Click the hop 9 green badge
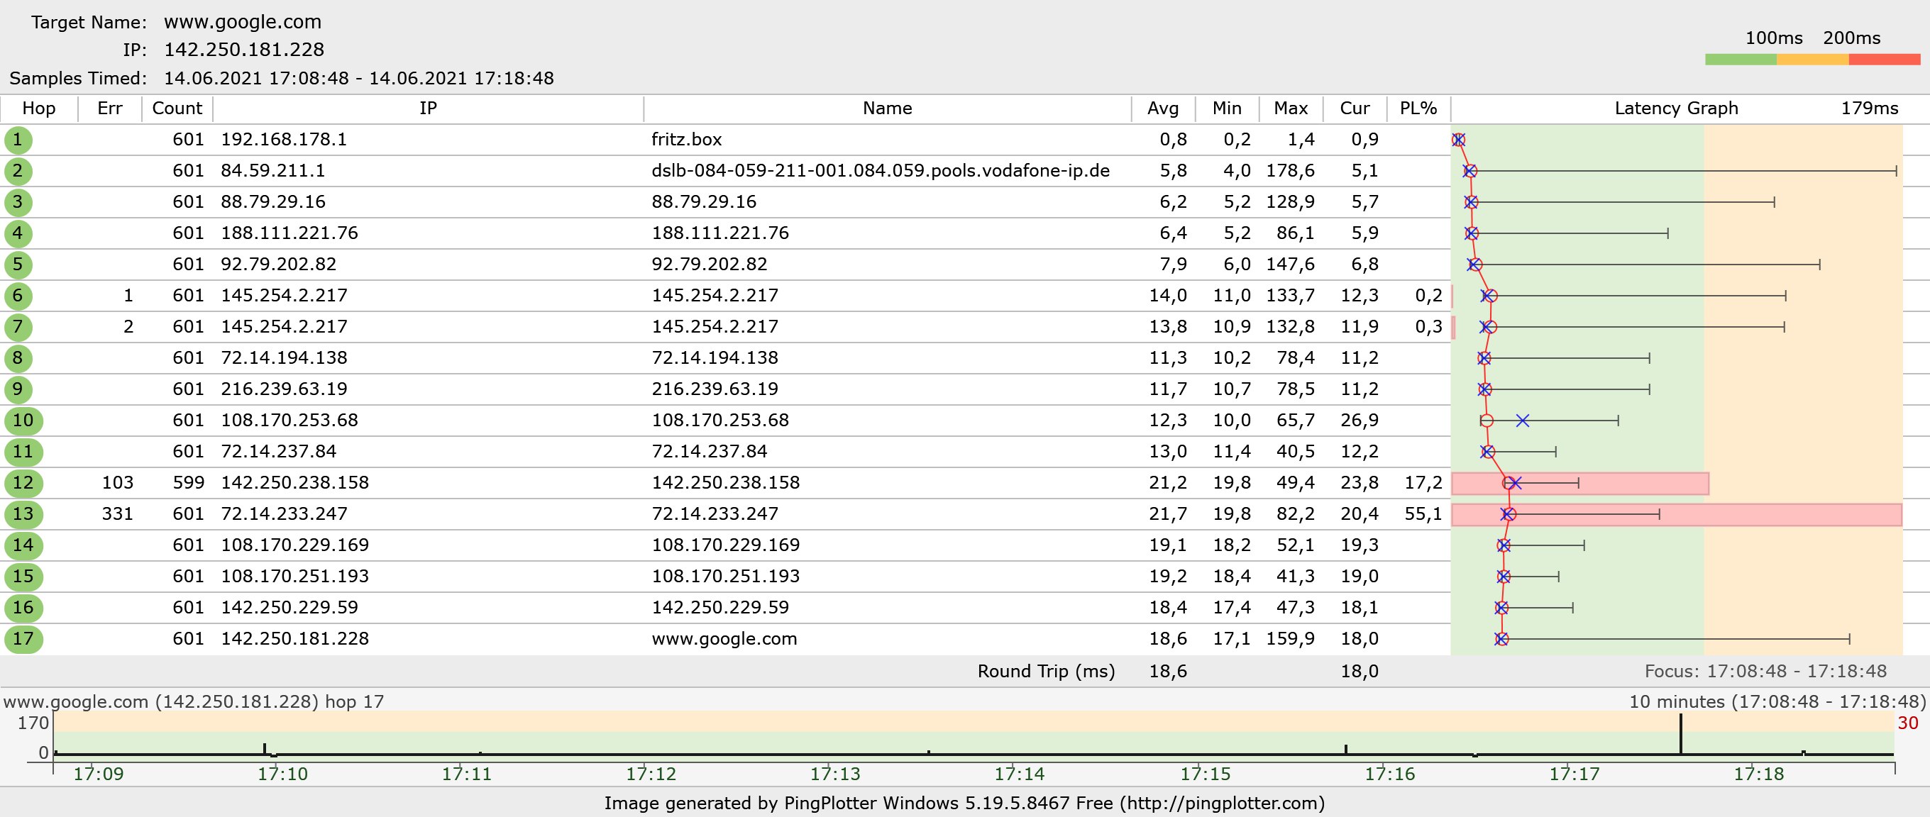The height and width of the screenshot is (817, 1930). (18, 389)
